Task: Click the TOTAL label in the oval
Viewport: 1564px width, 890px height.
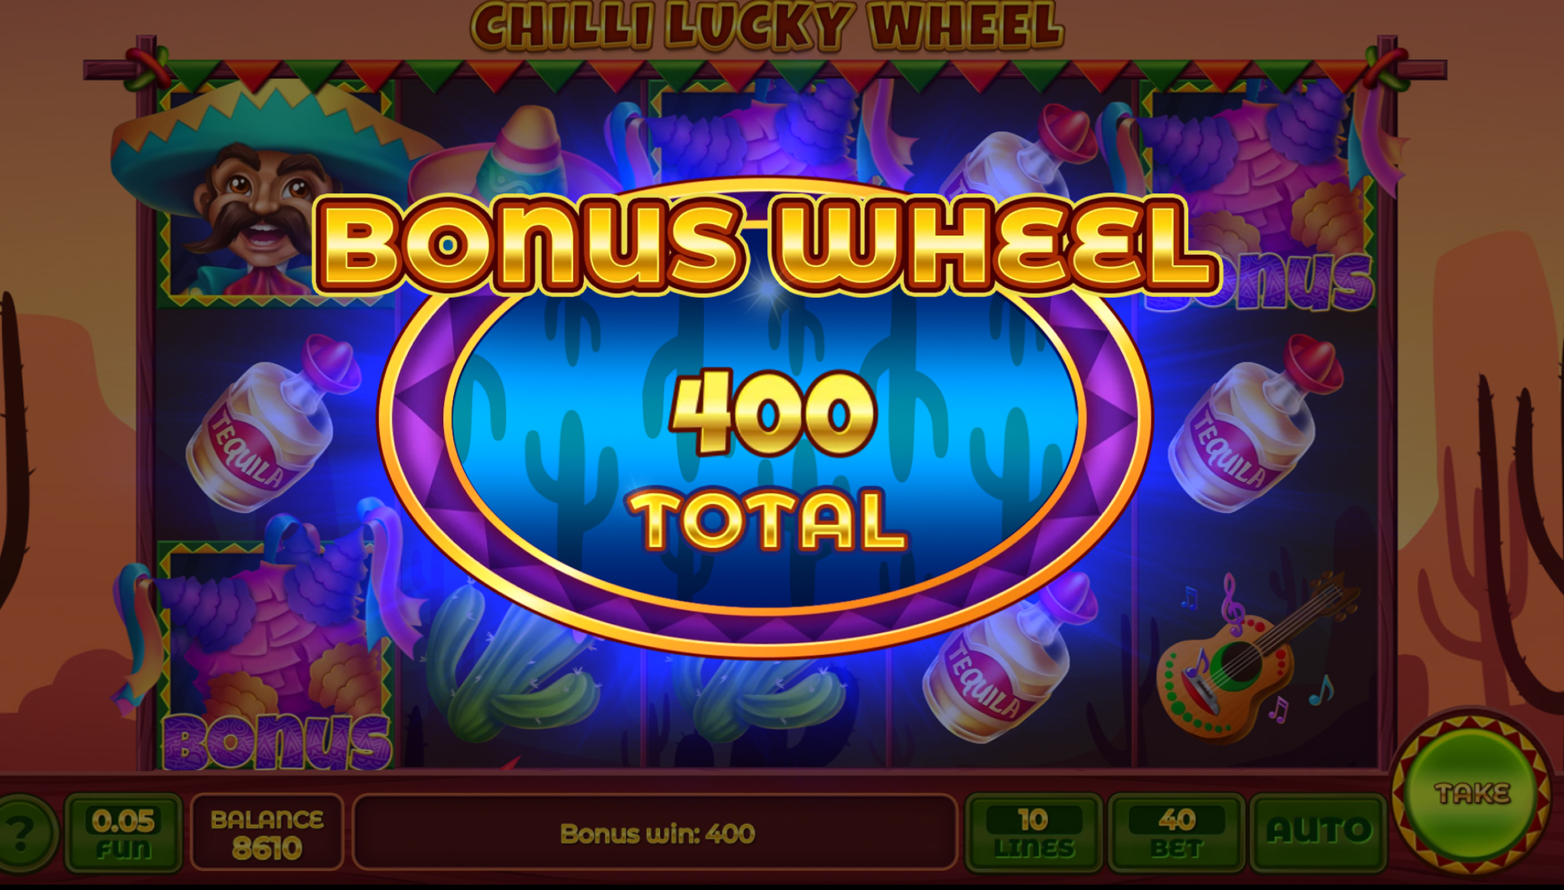Action: pyautogui.click(x=767, y=519)
